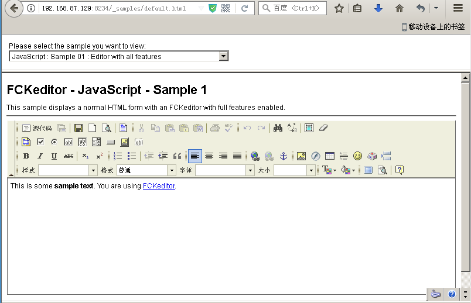Click the Print icon

(x=214, y=128)
